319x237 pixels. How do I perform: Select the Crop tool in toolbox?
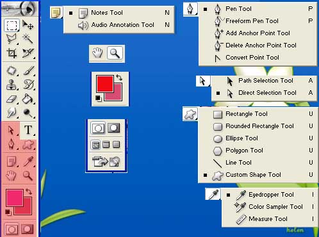point(12,53)
